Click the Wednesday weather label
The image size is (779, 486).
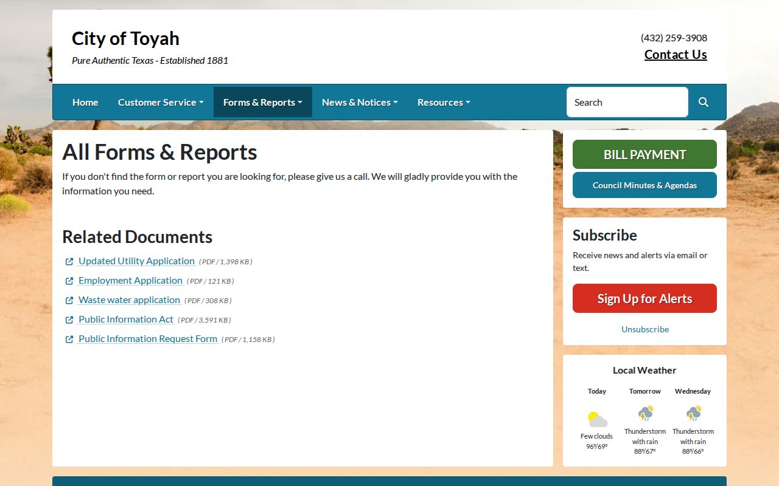(693, 391)
